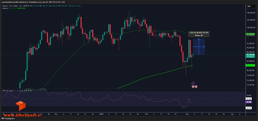The width and height of the screenshot is (258, 121).
Task: Click the 74,700.00 price axis label
Action: [x=251, y=85]
